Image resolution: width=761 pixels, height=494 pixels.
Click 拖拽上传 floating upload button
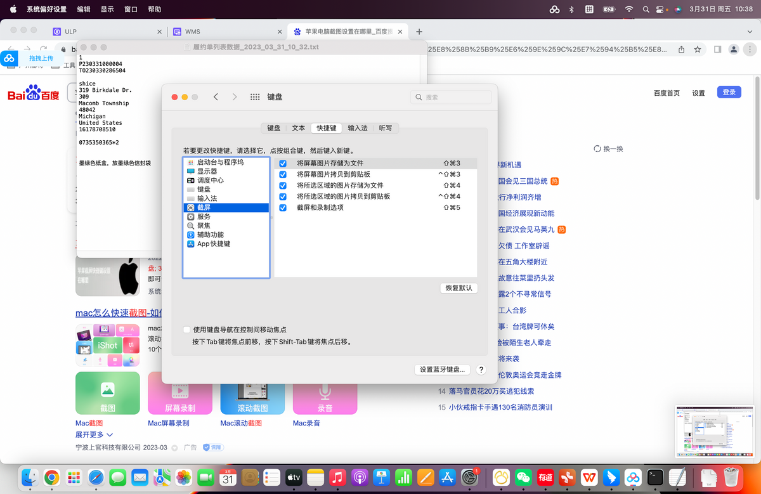click(30, 58)
